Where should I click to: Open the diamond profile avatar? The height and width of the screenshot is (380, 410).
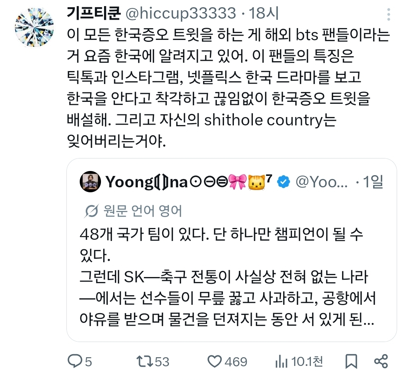(x=34, y=27)
